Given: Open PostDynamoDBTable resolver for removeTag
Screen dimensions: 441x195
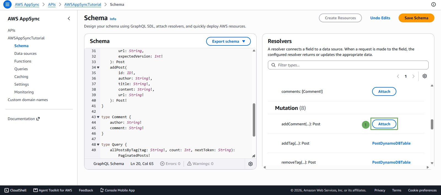Looking at the screenshot, I should tap(391, 162).
